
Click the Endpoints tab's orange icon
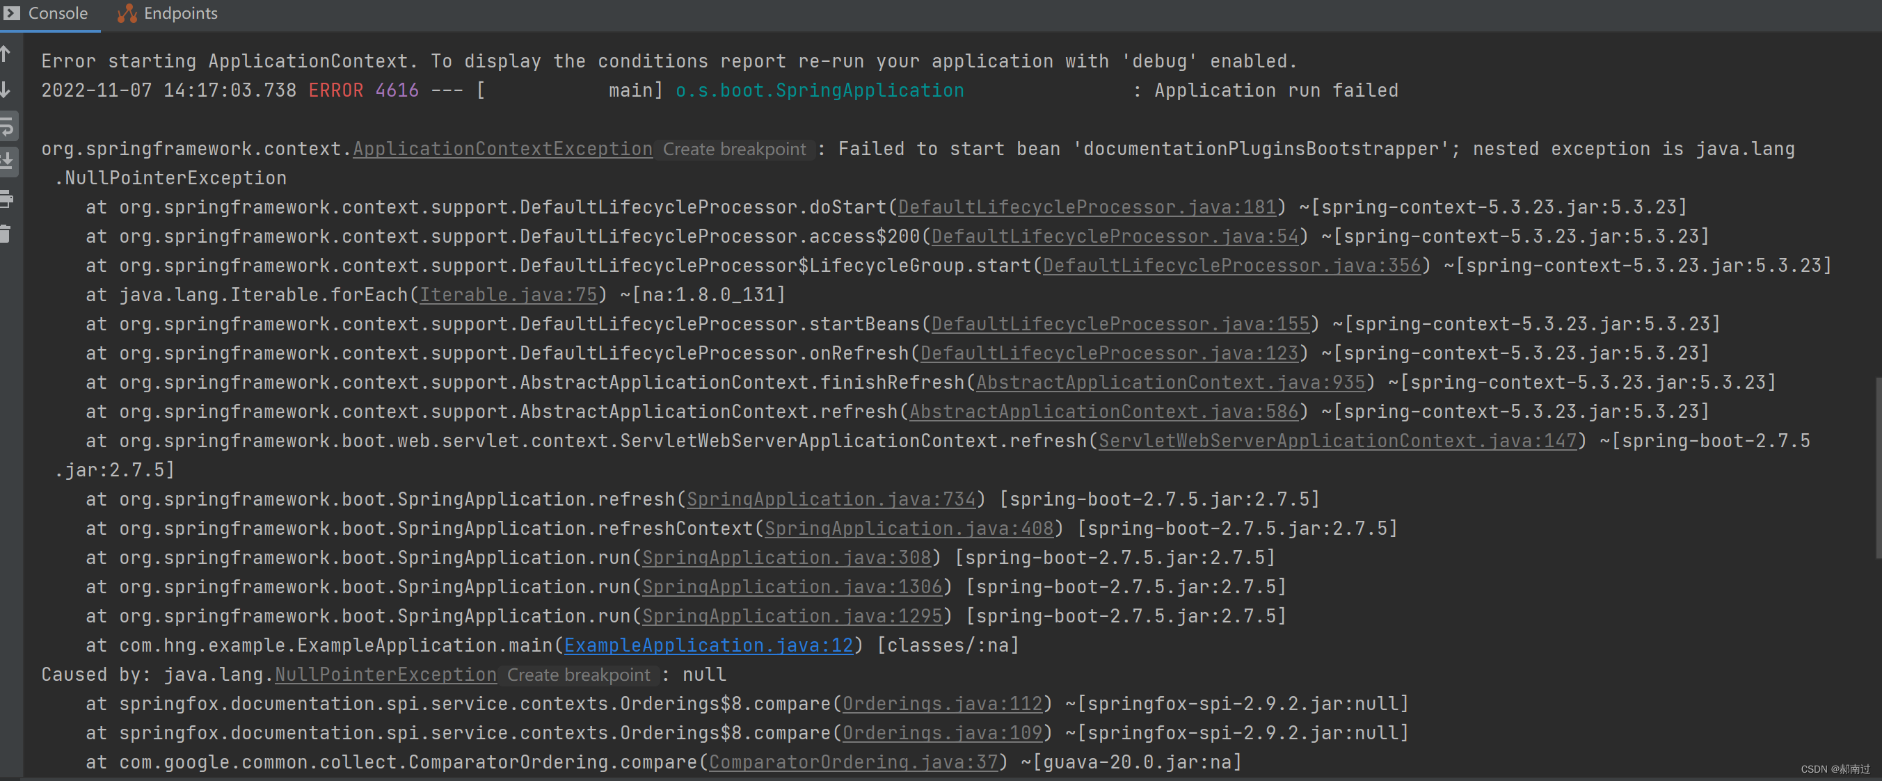pyautogui.click(x=127, y=13)
